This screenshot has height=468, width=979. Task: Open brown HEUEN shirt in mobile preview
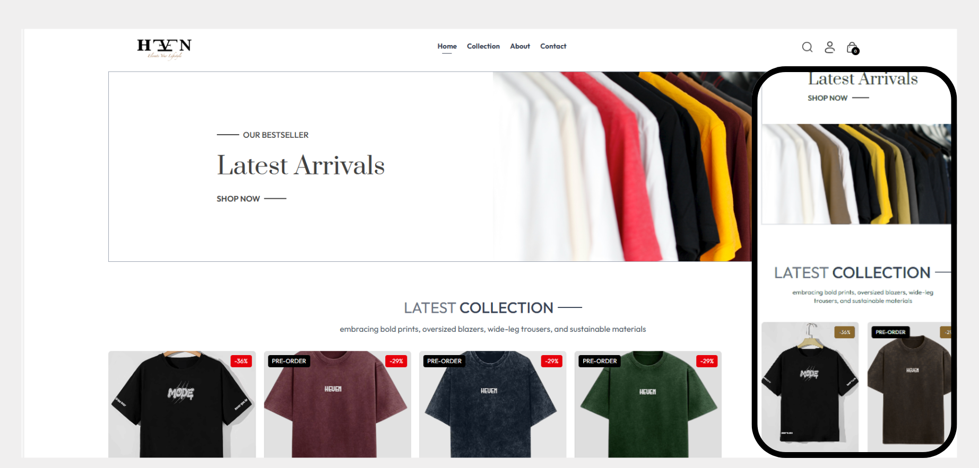(909, 387)
